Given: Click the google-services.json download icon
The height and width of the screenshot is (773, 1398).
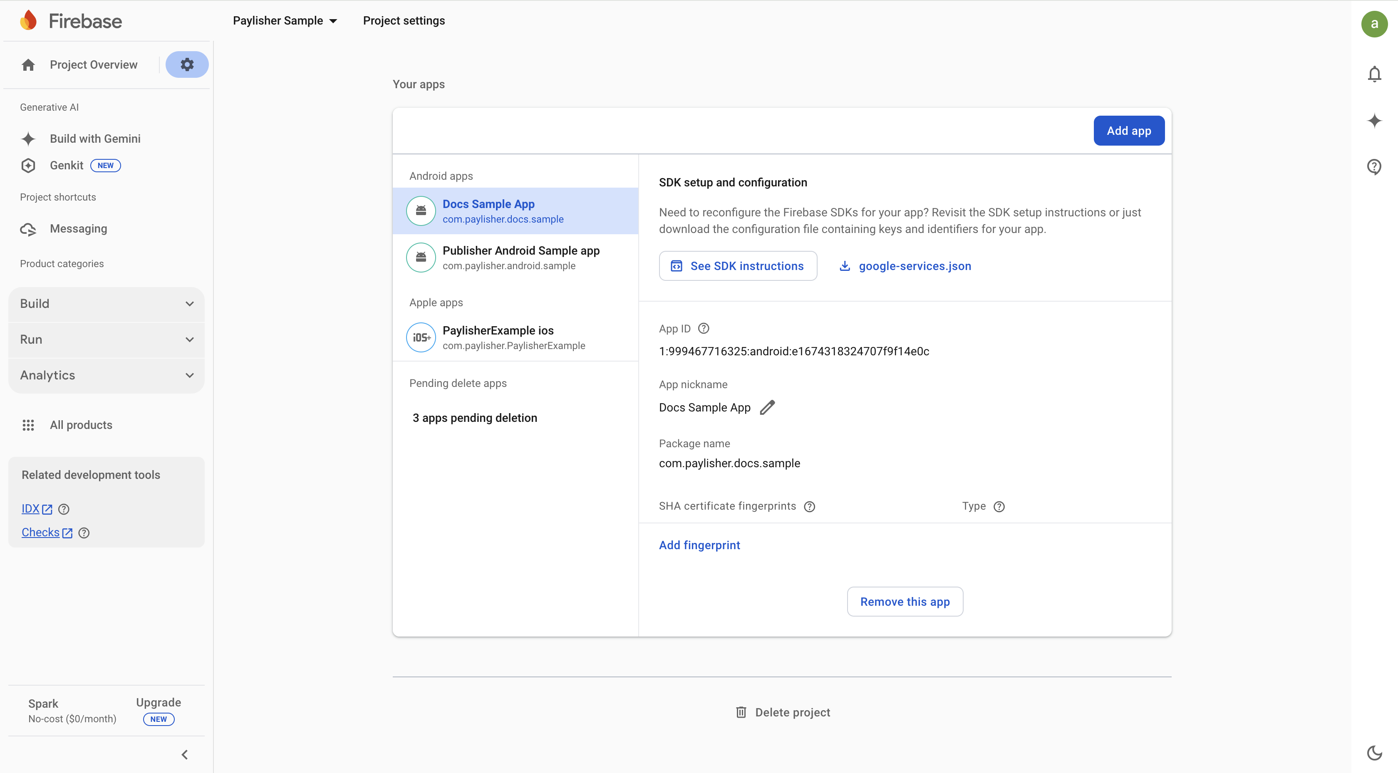Looking at the screenshot, I should coord(845,266).
